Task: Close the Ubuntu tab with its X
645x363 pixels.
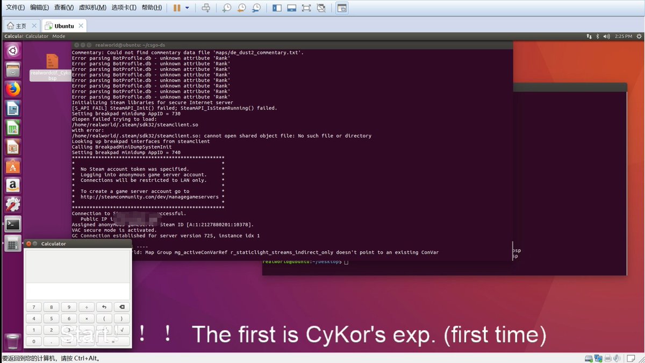Action: pyautogui.click(x=81, y=26)
